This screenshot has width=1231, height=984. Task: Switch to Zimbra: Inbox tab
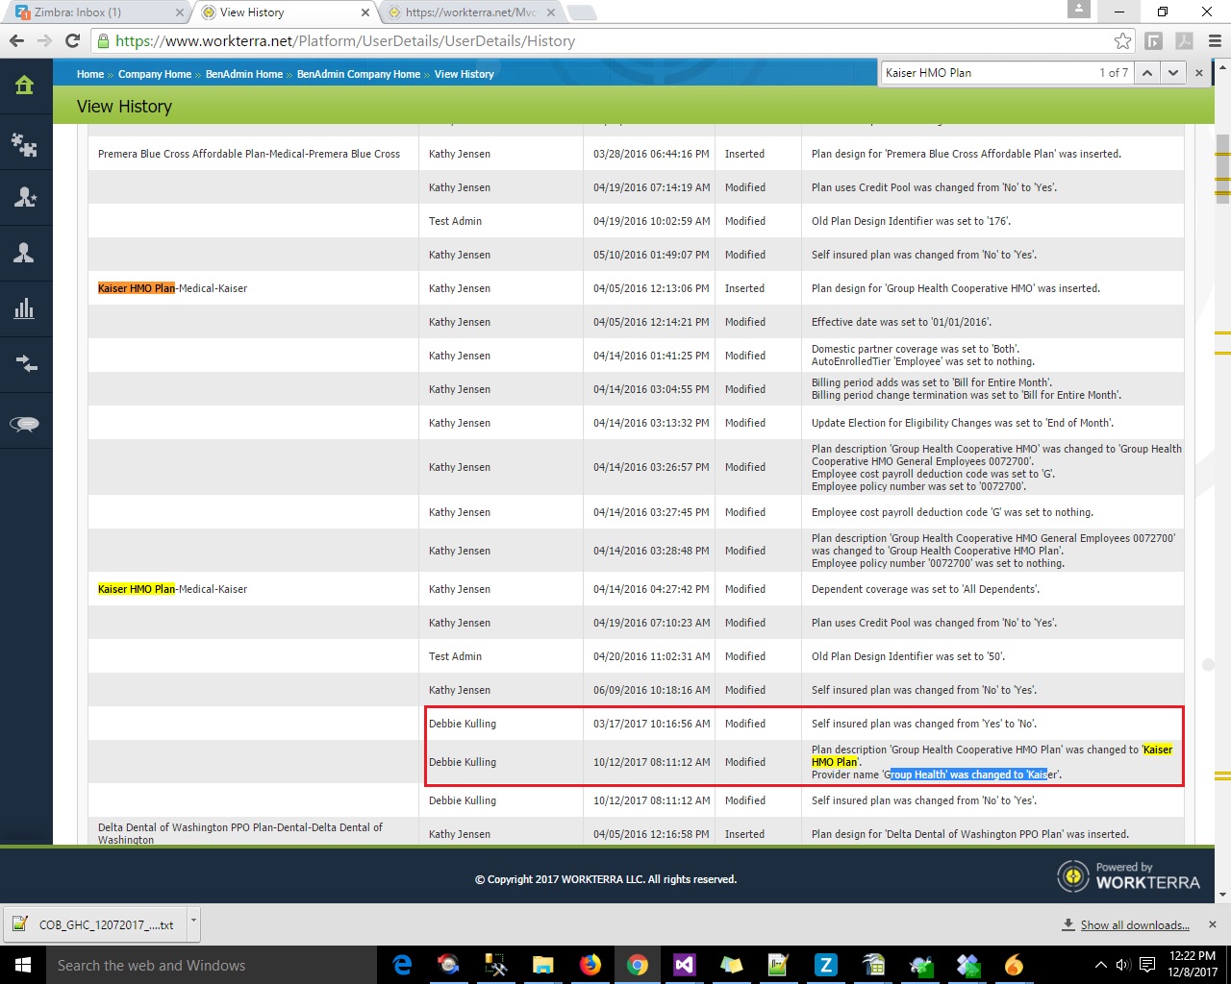coord(94,12)
